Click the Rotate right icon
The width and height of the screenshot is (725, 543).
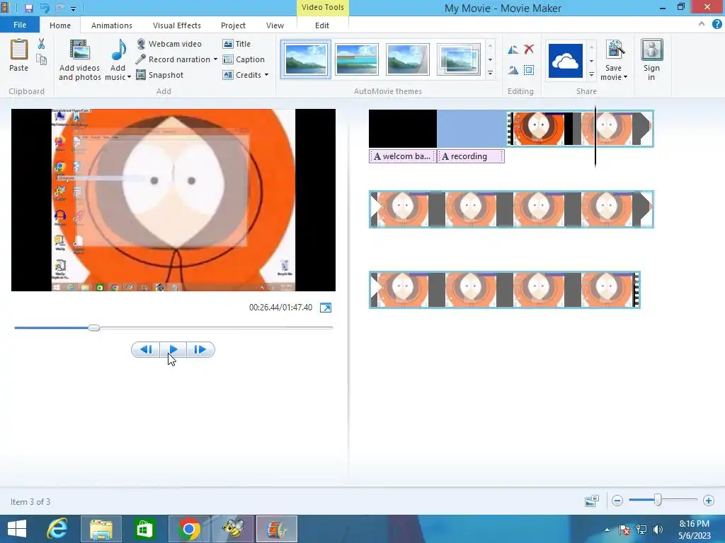513,70
